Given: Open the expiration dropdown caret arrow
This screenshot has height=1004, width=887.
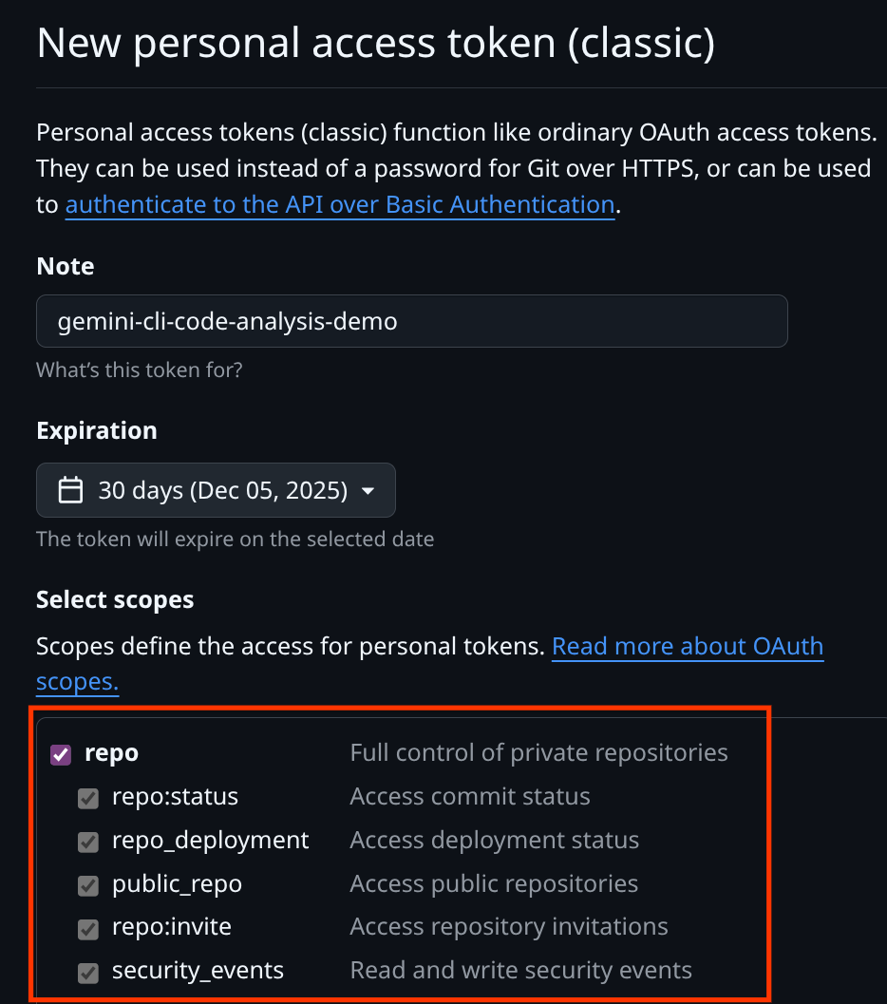Looking at the screenshot, I should [x=368, y=491].
